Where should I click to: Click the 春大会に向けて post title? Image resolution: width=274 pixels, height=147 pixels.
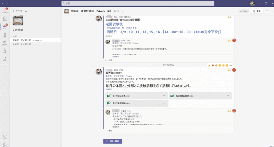pyautogui.click(x=114, y=73)
